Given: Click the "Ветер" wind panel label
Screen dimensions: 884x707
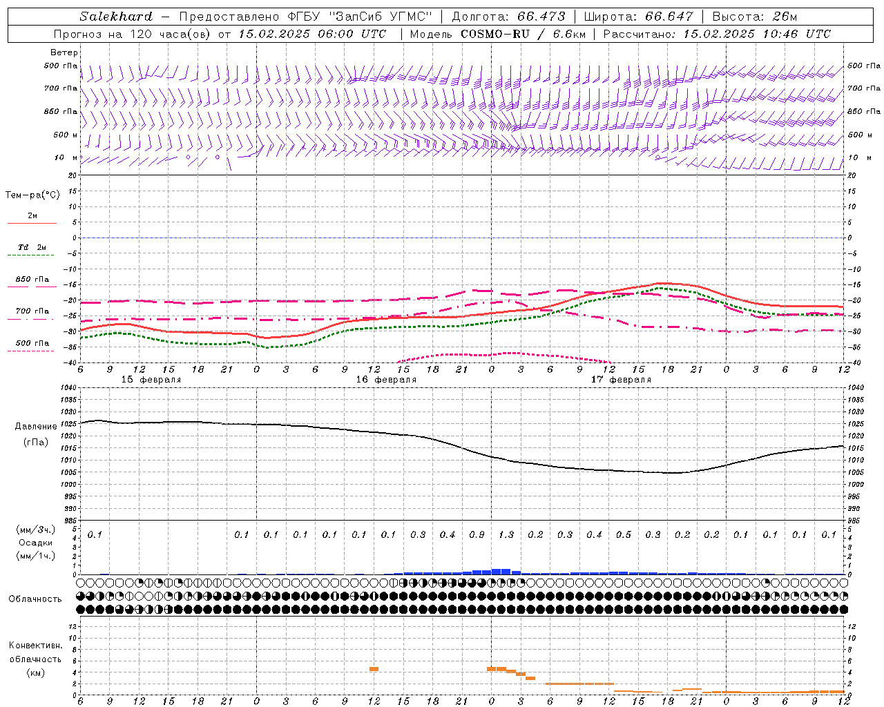Looking at the screenshot, I should point(64,52).
